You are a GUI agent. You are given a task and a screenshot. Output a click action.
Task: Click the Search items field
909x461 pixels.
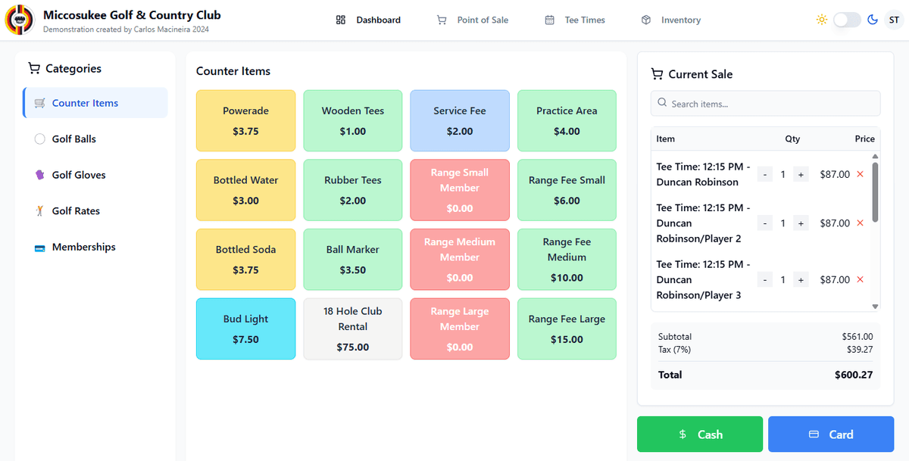click(x=765, y=104)
